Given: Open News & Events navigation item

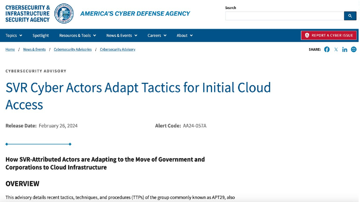Looking at the screenshot, I should click(x=122, y=35).
